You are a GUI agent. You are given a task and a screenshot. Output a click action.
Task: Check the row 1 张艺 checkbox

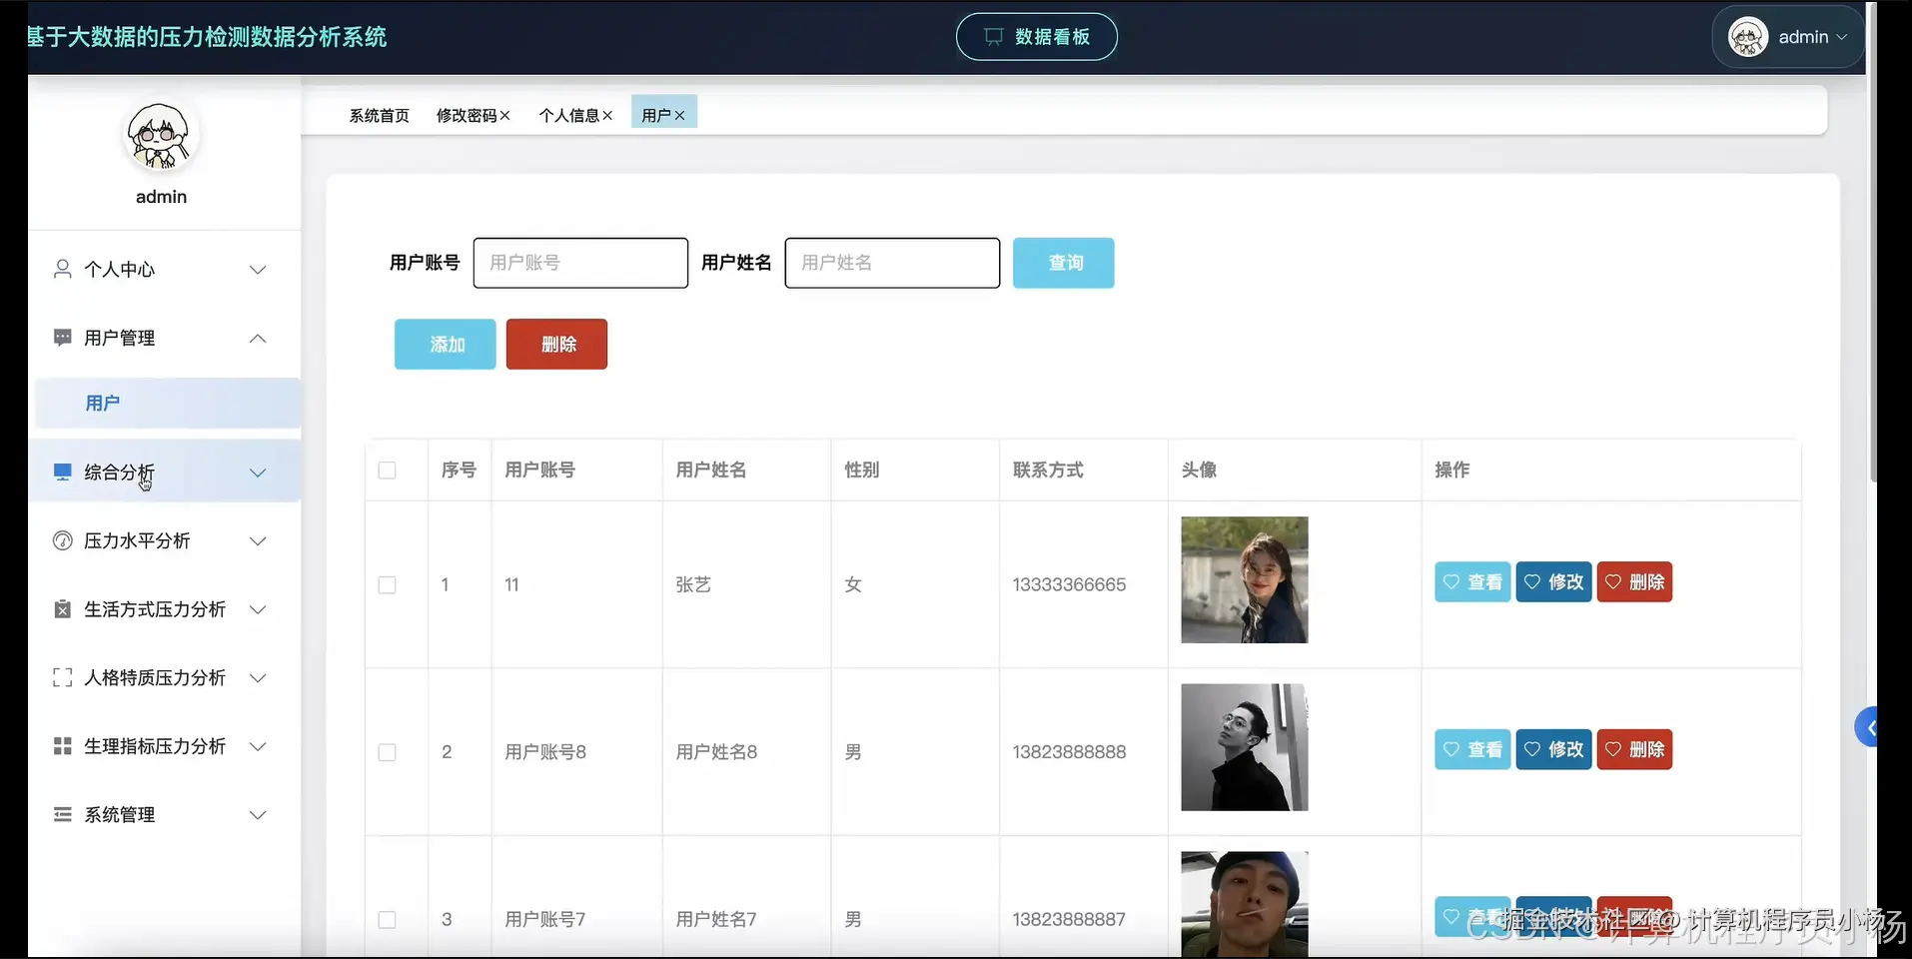388,585
